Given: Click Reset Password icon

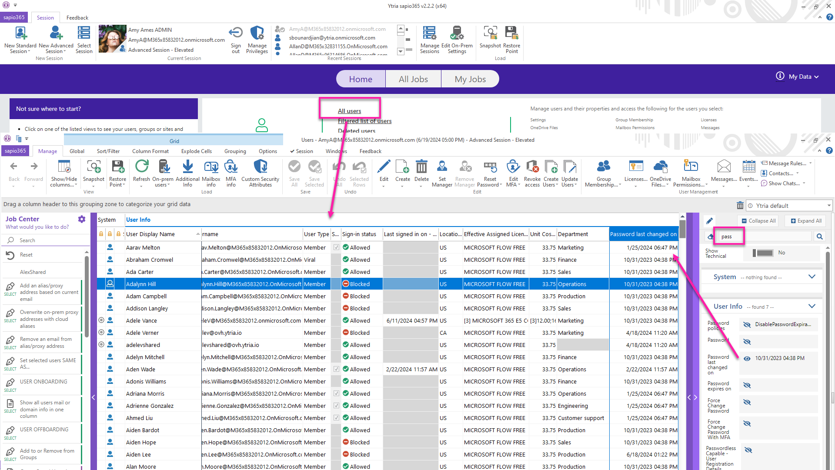Looking at the screenshot, I should click(490, 167).
